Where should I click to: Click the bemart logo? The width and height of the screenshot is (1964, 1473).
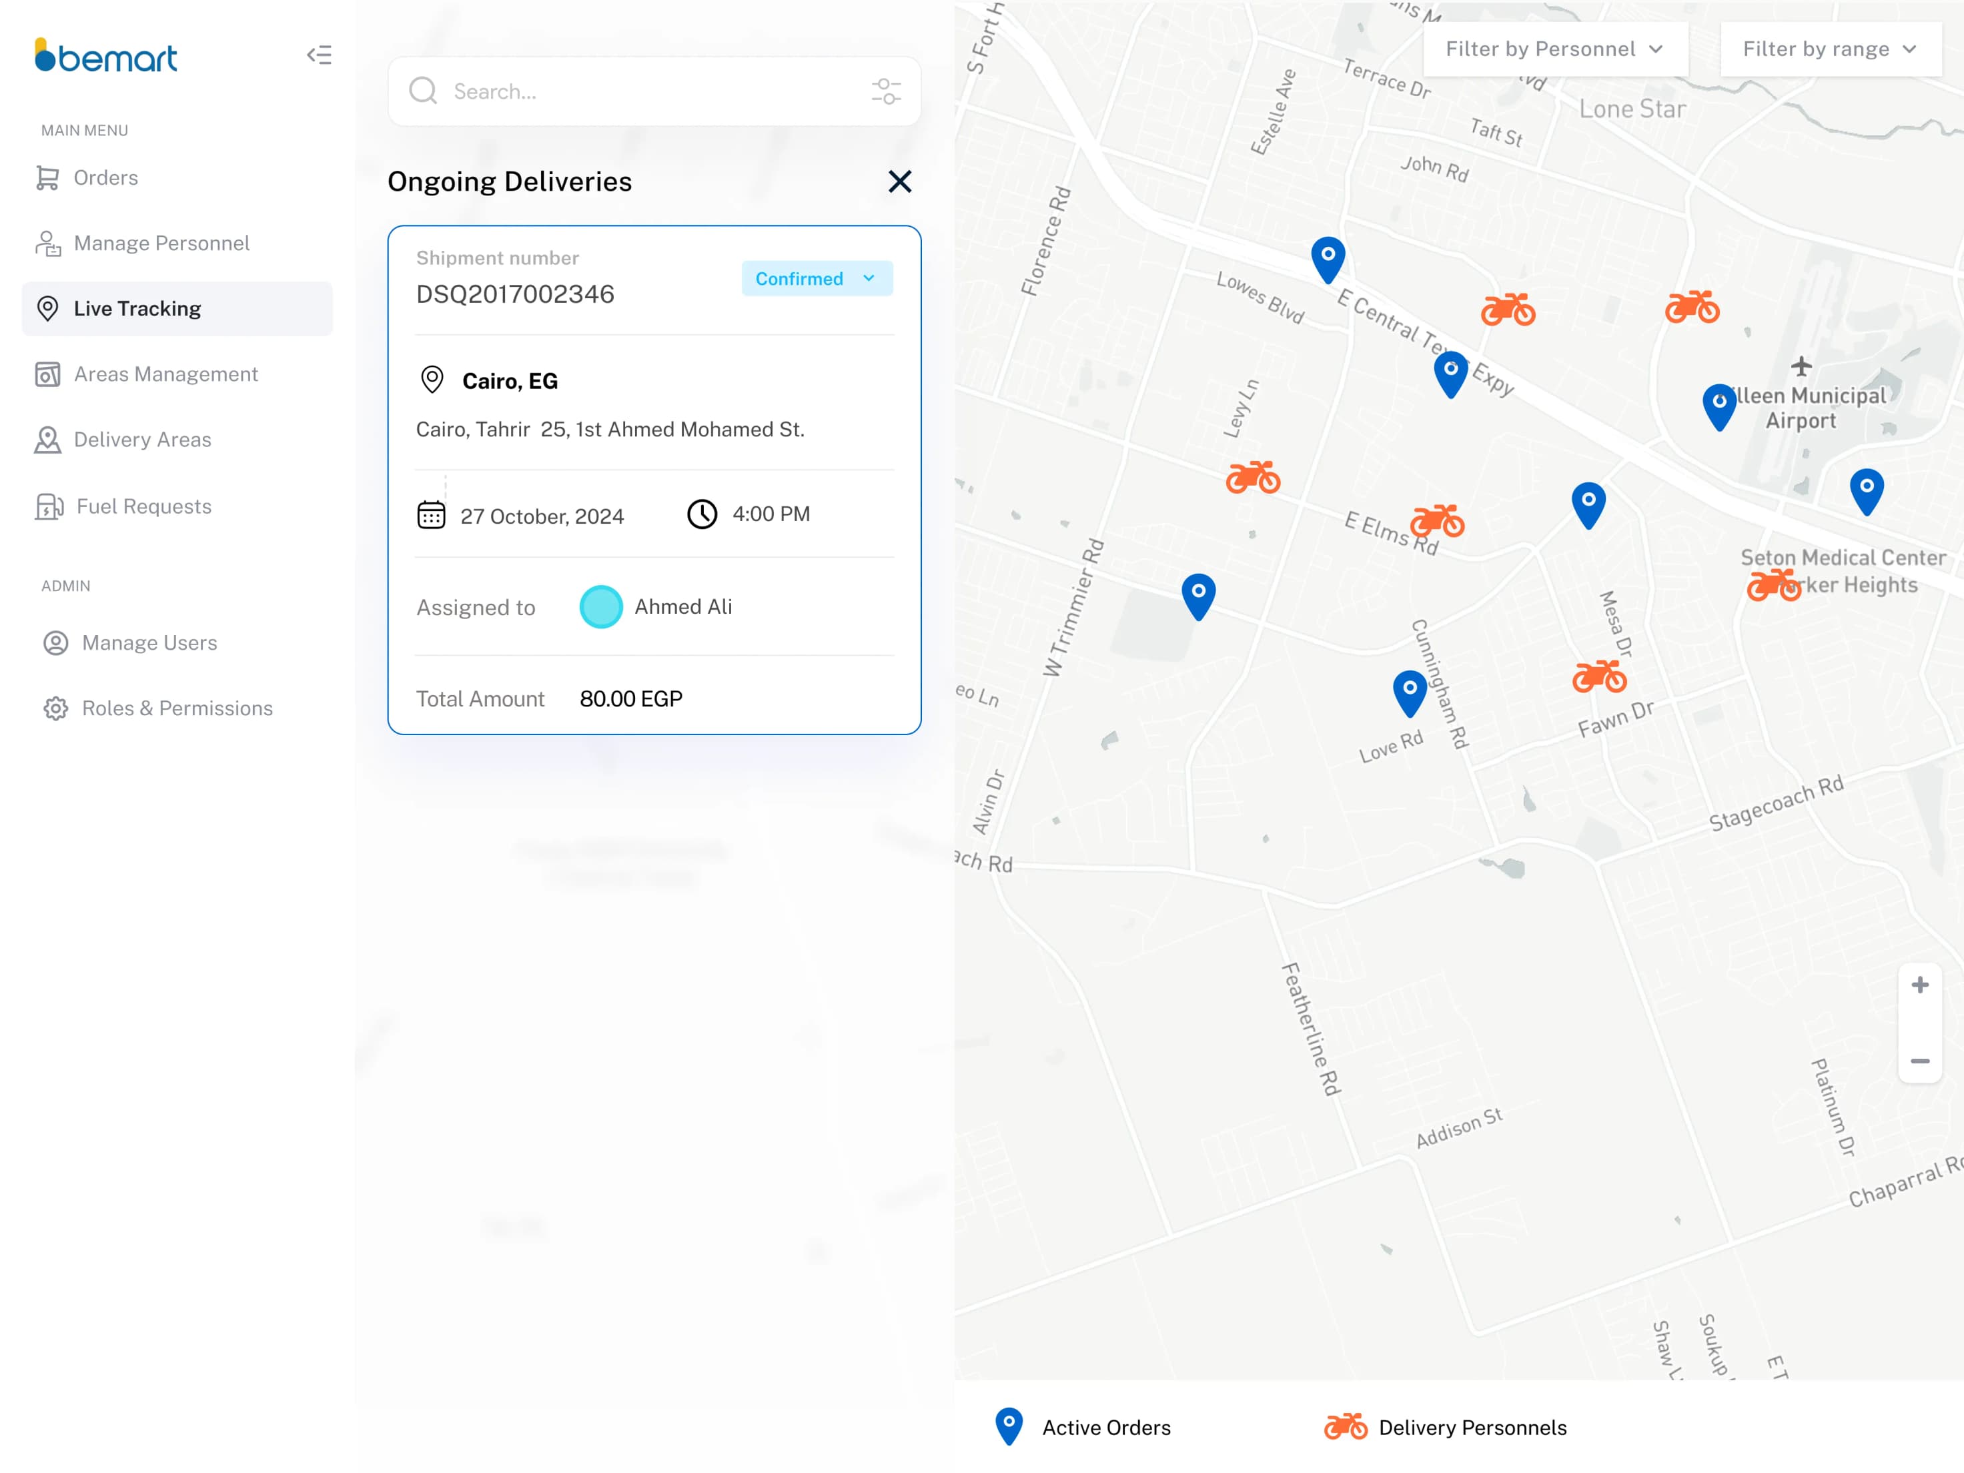coord(105,56)
